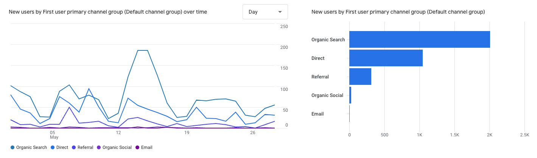Image resolution: width=537 pixels, height=158 pixels.
Task: Click the Referral bar in chart
Action: point(360,77)
